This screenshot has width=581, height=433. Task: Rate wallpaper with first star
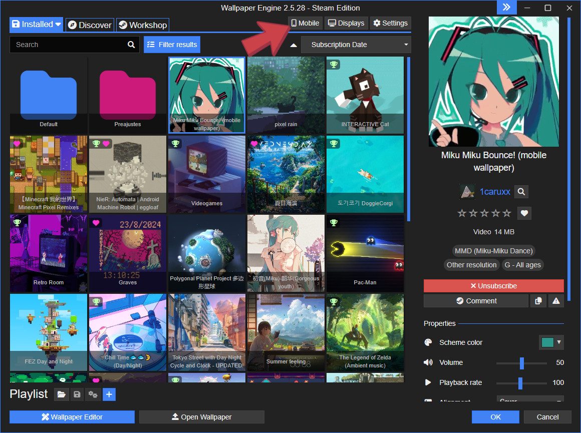[x=462, y=213]
